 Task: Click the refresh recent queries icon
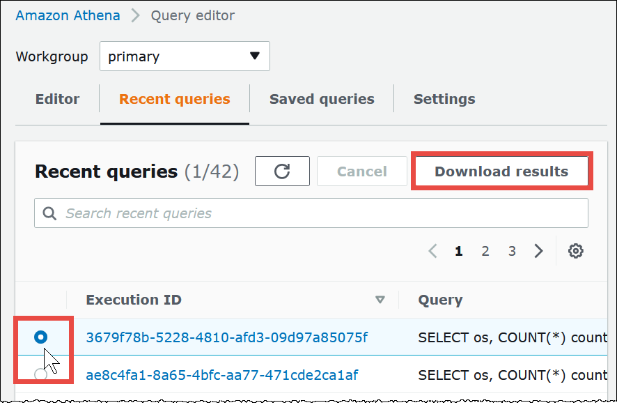coord(282,171)
